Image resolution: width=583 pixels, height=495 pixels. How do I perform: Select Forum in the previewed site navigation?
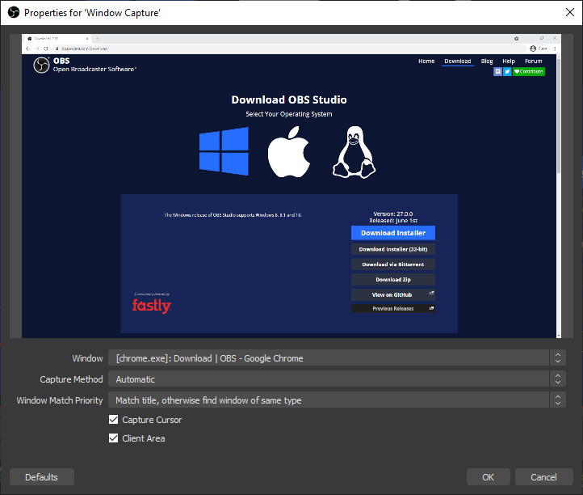(x=534, y=61)
